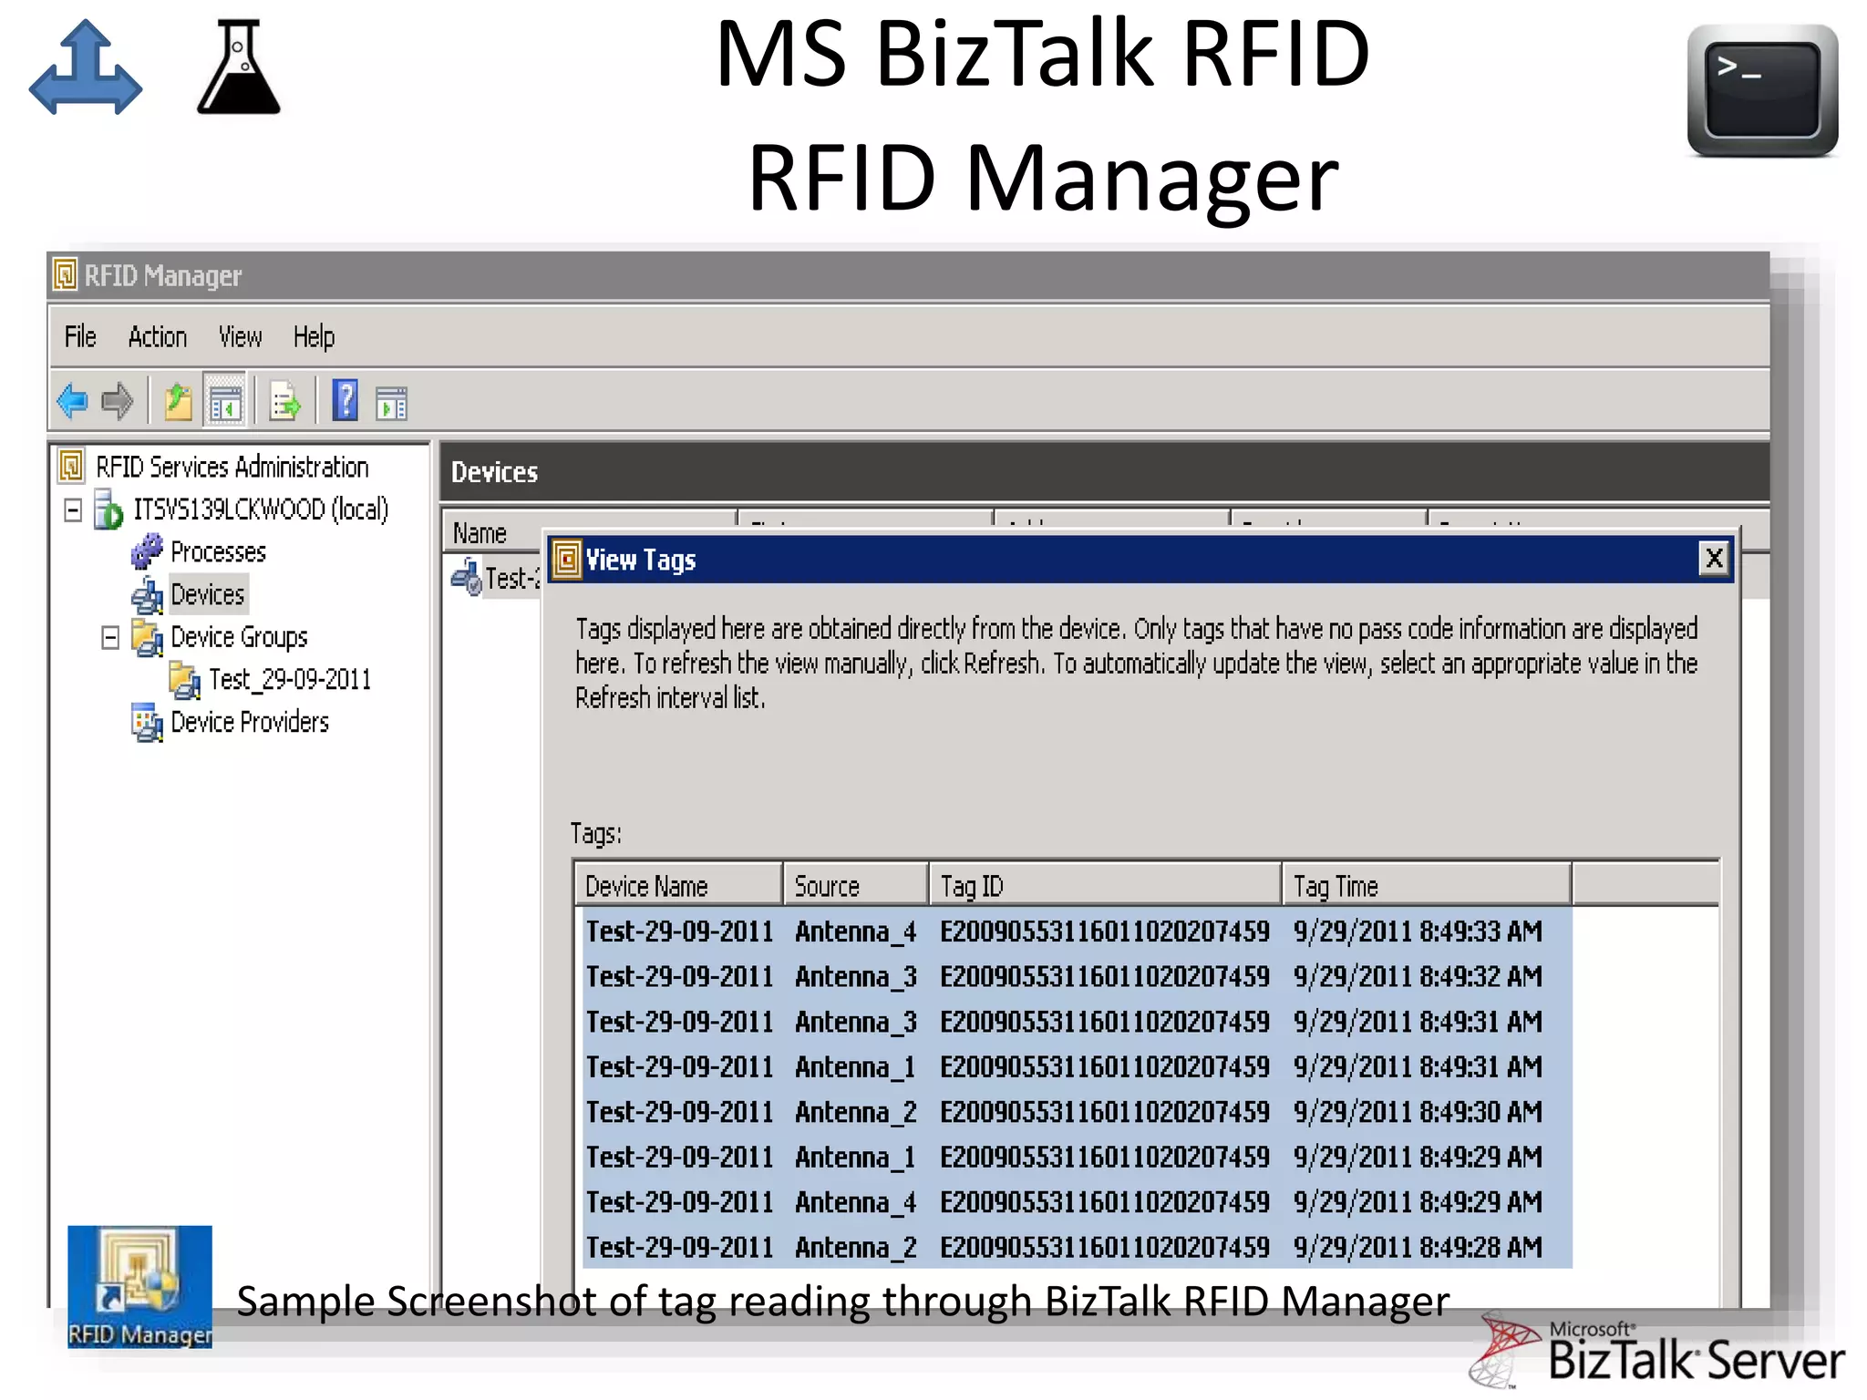
Task: Click the Device Providers tree icon
Action: tap(147, 723)
